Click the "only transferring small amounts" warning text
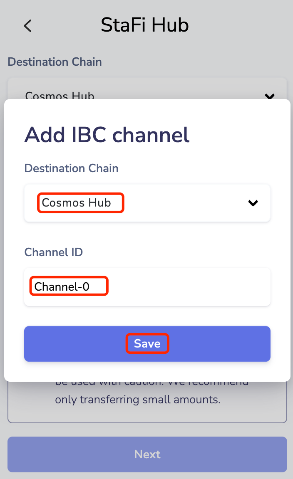This screenshot has width=293, height=479. pyautogui.click(x=137, y=400)
